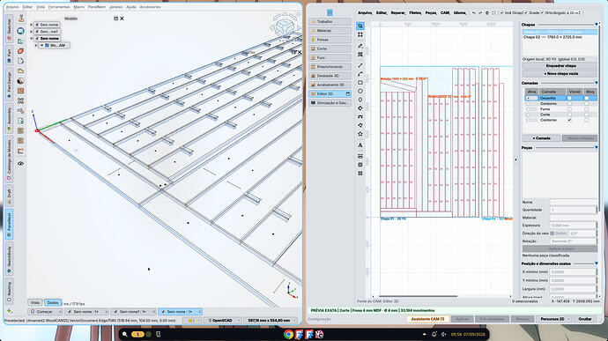Click the sphere material icon in the left toolbar
The height and width of the screenshot is (341, 608).
tap(21, 81)
